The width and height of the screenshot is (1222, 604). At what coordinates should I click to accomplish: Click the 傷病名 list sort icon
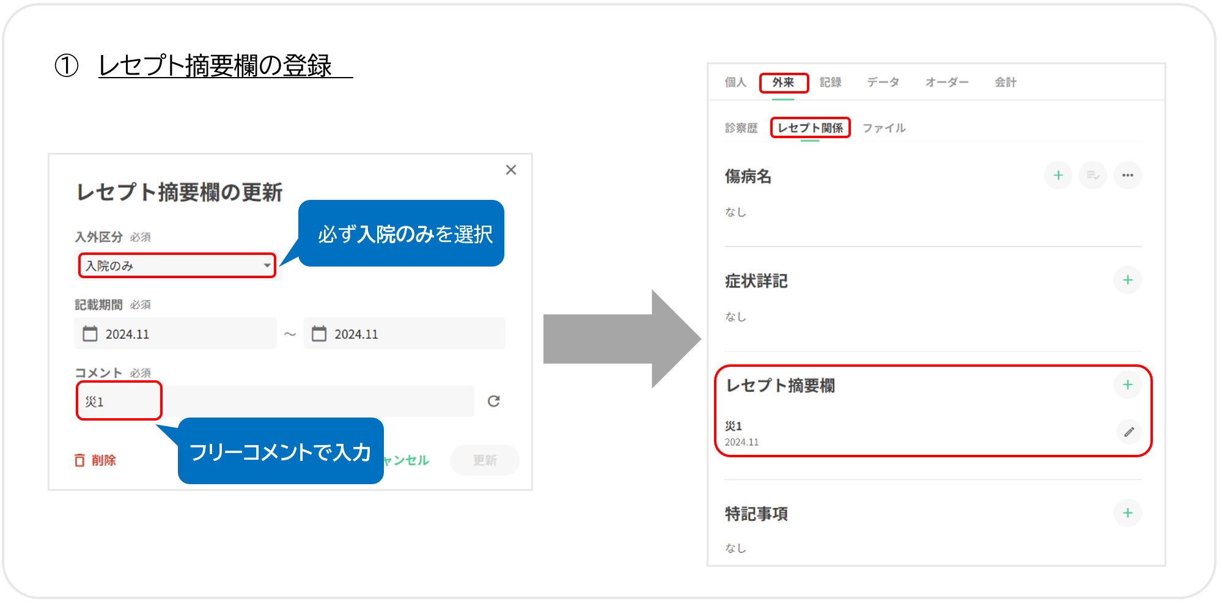click(1093, 175)
